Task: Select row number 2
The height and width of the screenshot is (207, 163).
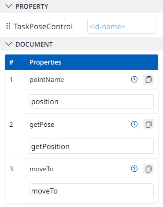Action: [x=11, y=125]
